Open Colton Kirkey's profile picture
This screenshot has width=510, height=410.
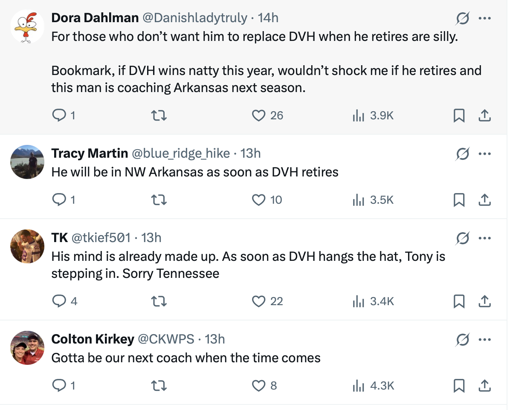(27, 348)
